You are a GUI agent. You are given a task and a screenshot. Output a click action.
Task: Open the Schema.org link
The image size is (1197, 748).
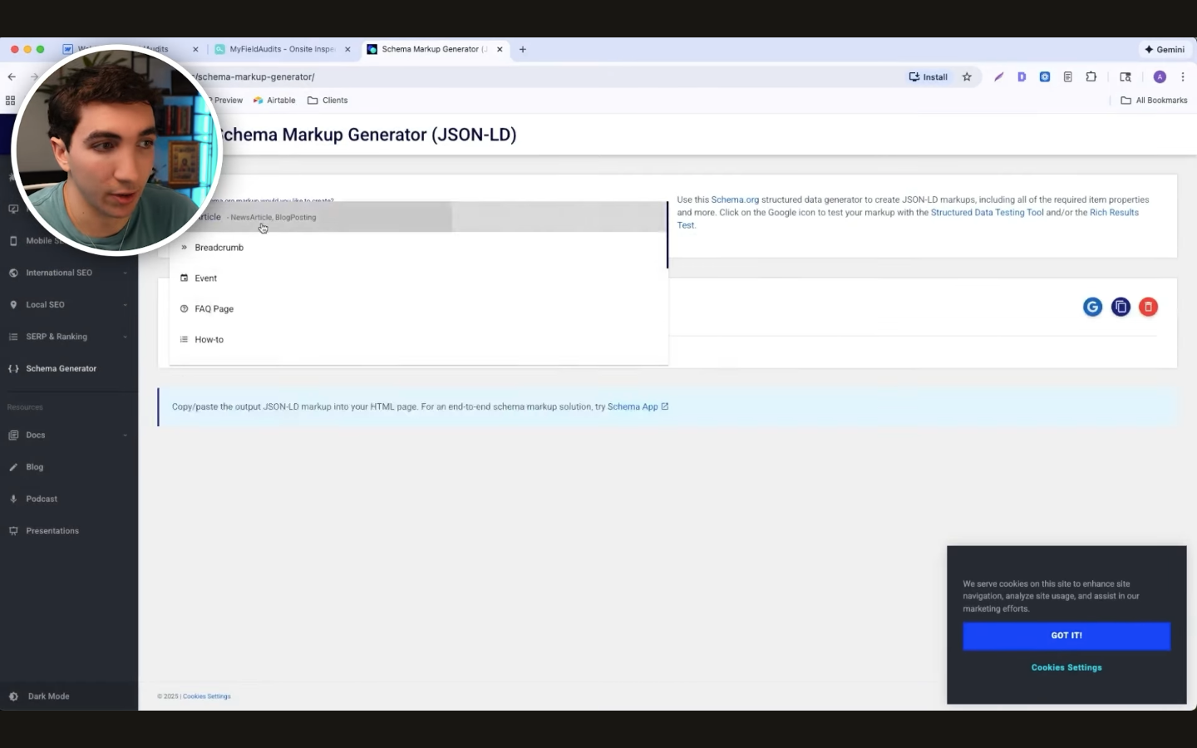coord(735,199)
